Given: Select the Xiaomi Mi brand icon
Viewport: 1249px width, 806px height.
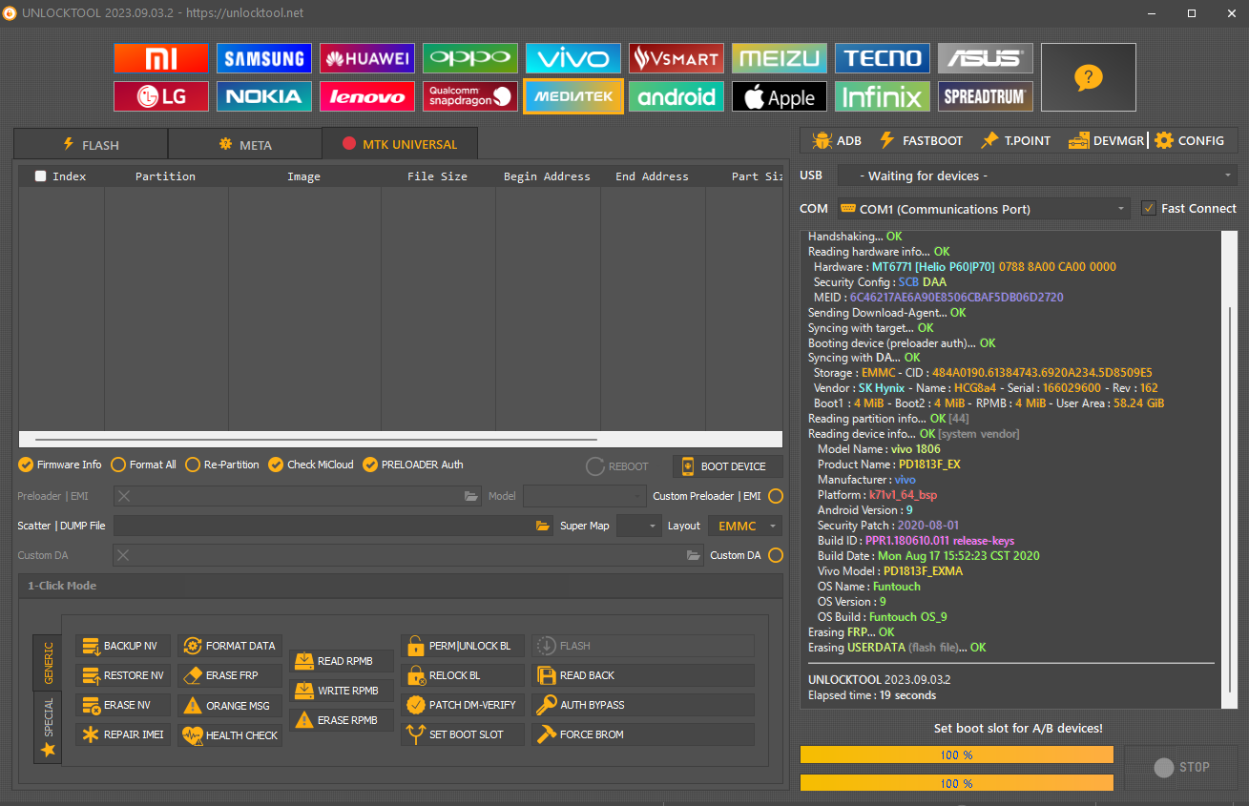Looking at the screenshot, I should 160,58.
